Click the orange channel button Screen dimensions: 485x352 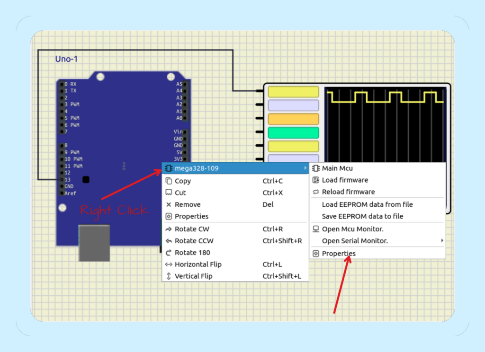click(293, 119)
